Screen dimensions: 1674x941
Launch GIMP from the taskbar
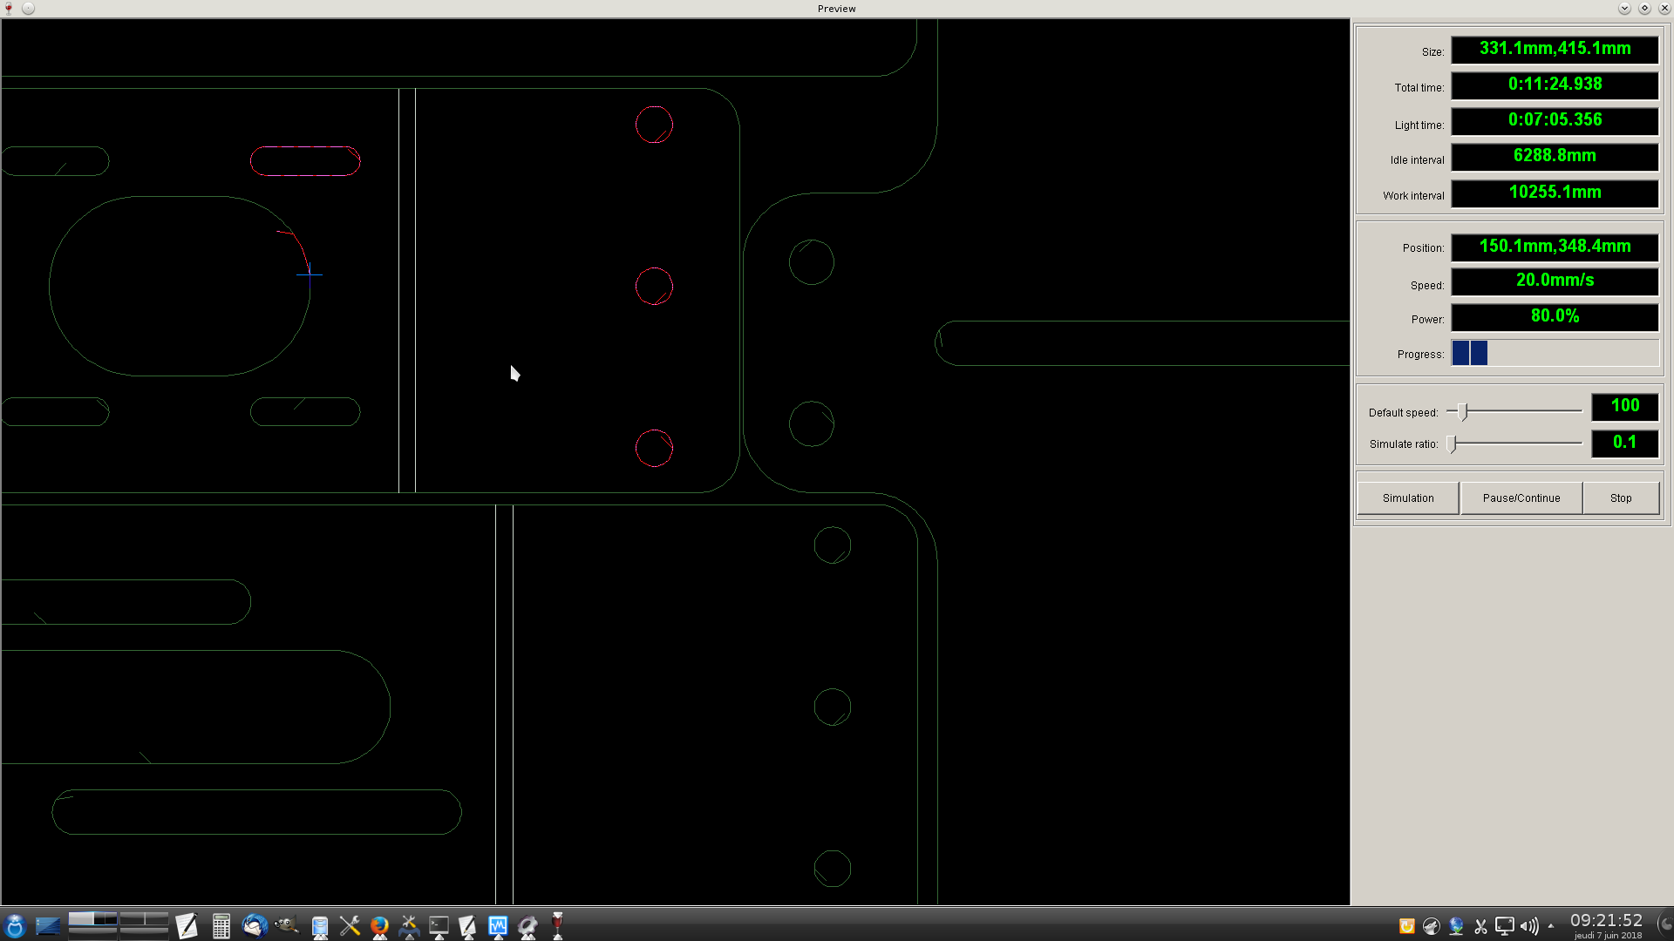click(x=286, y=925)
